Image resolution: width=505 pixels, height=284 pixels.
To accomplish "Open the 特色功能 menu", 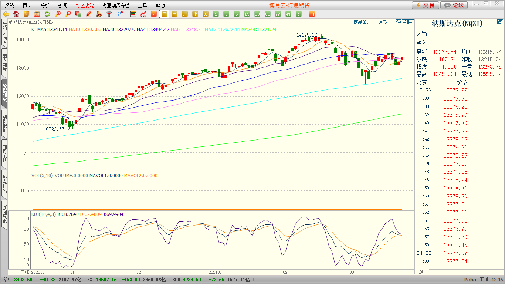I will click(85, 6).
